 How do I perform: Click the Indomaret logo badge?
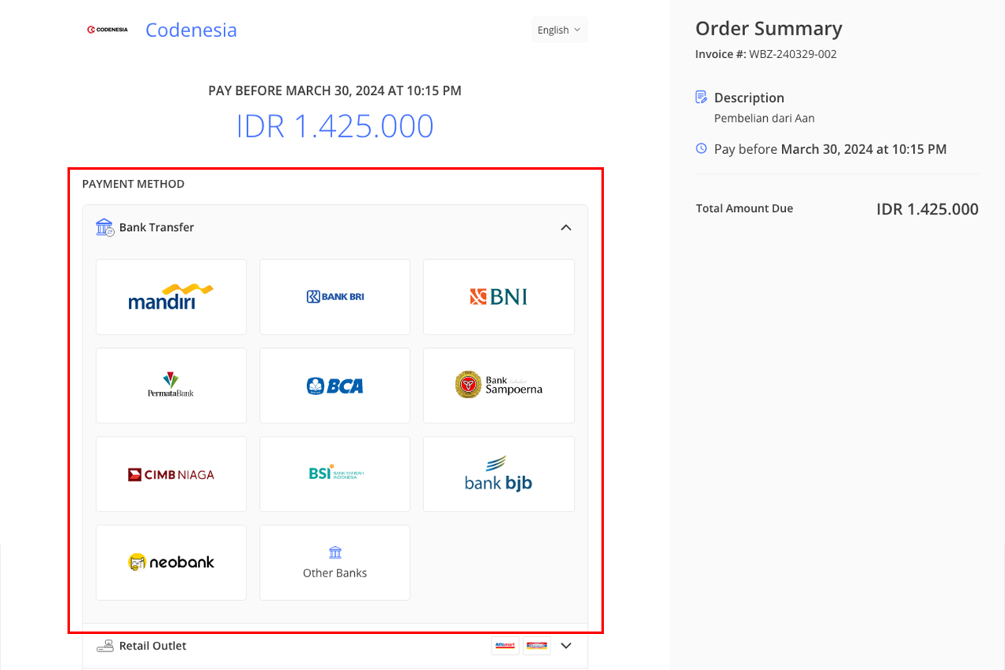pyautogui.click(x=537, y=646)
